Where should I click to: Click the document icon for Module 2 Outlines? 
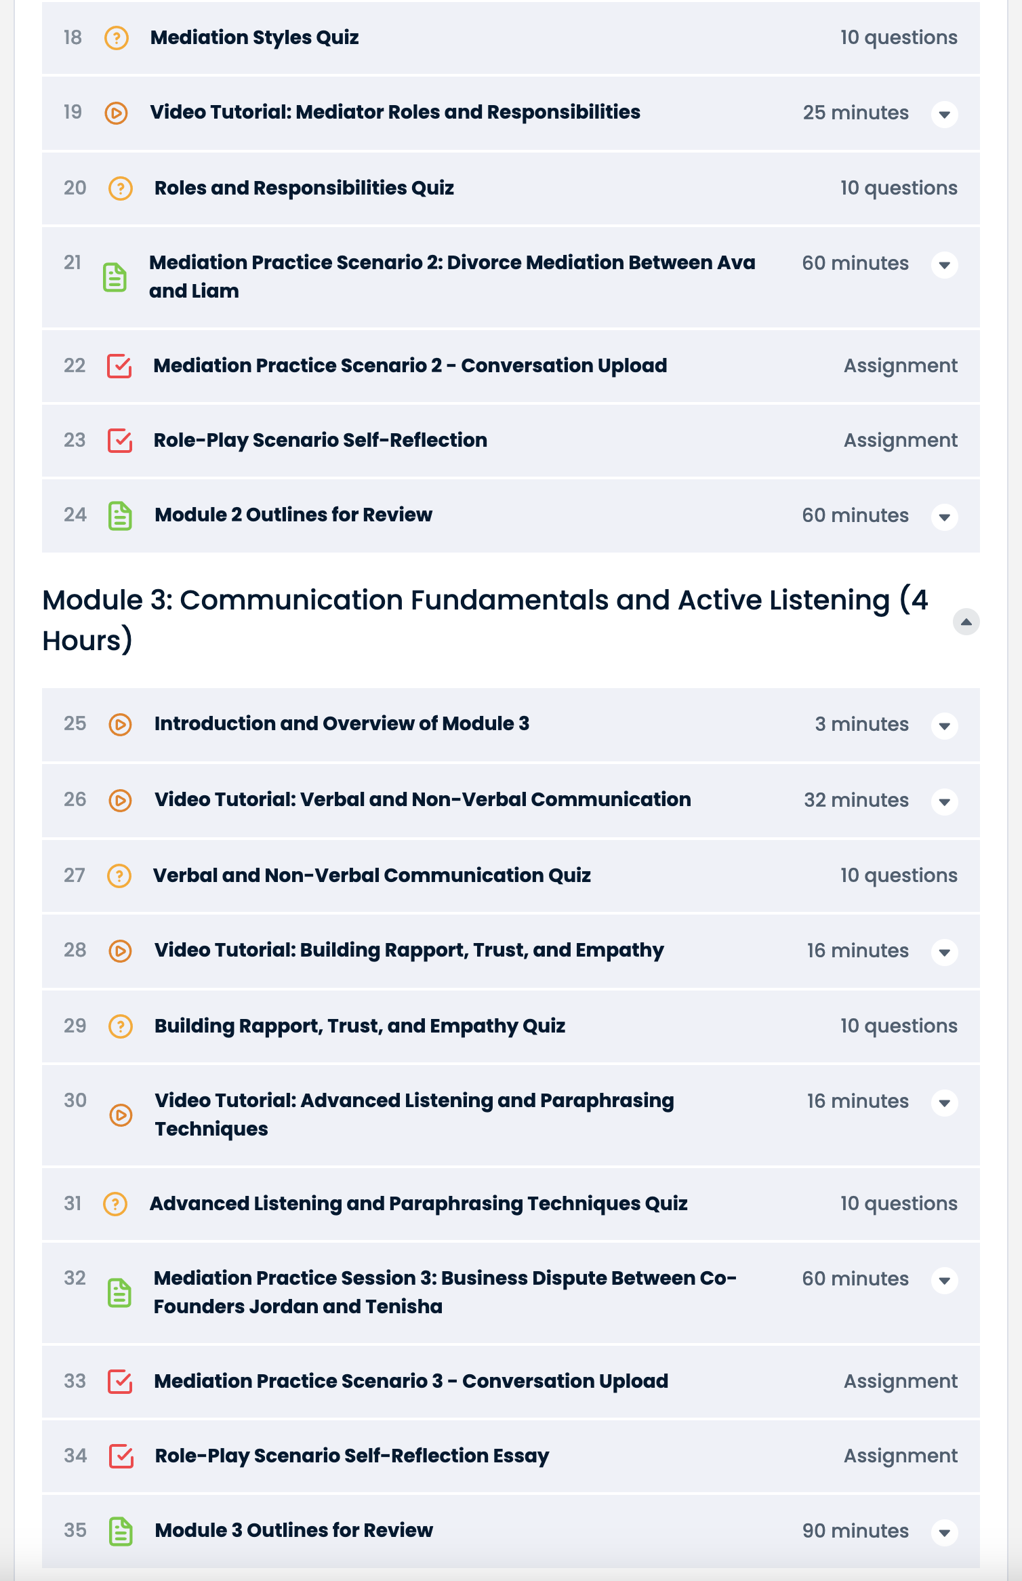click(120, 516)
